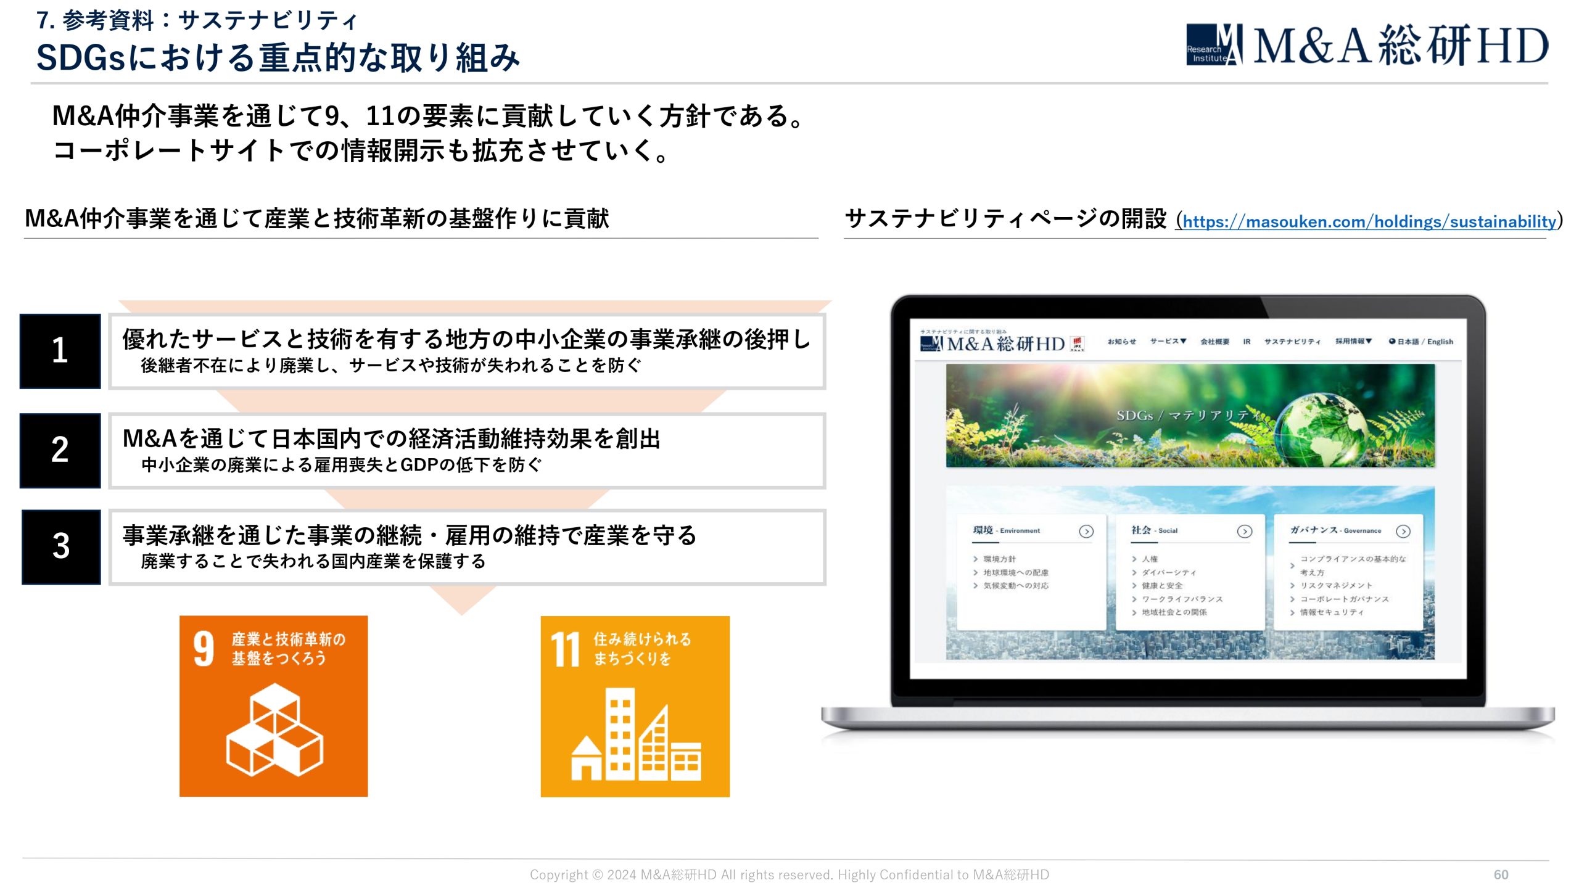Screen dimensions: 1579x888
Task: Click the M&A総研HD logo at top right
Action: tap(1367, 45)
